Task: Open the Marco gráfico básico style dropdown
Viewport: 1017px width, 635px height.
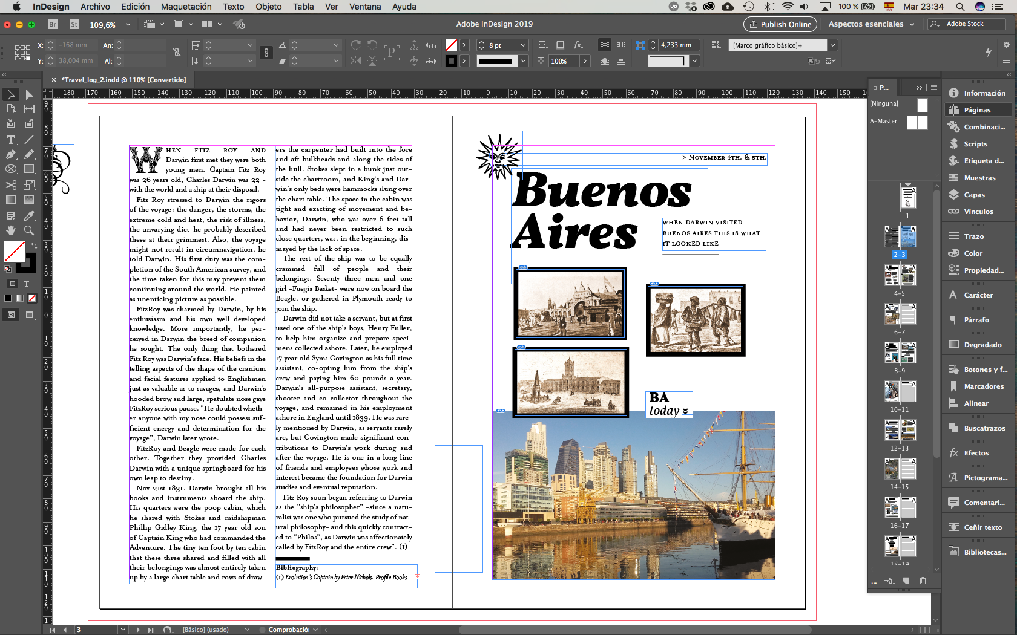Action: [x=832, y=45]
